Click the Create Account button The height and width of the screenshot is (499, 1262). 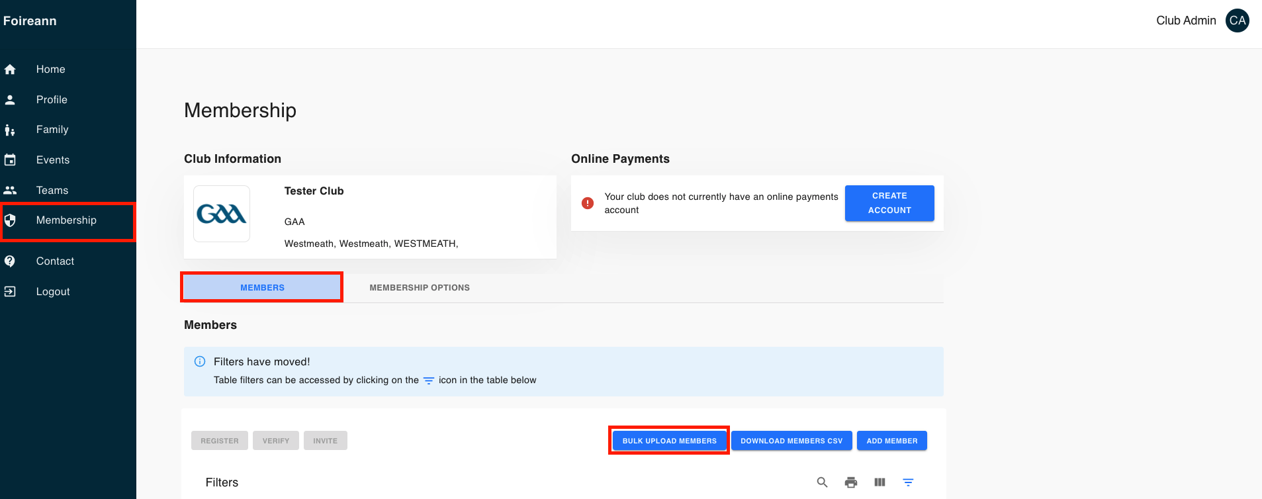click(x=889, y=203)
